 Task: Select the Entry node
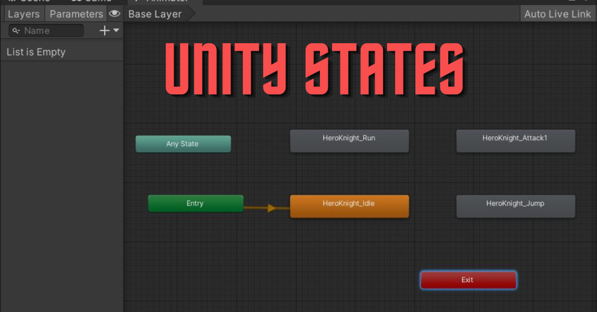(x=196, y=204)
